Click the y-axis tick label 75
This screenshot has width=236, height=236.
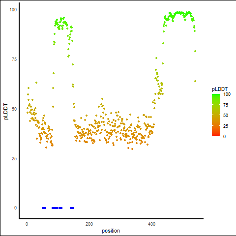click(x=14, y=59)
